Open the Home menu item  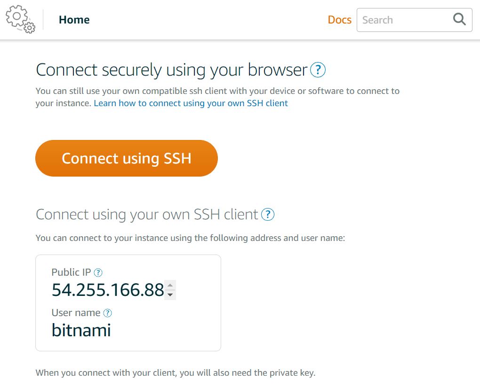[x=74, y=20]
